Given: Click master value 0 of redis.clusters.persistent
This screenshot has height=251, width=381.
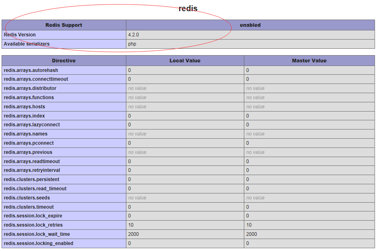Looking at the screenshot, I should tap(247, 179).
